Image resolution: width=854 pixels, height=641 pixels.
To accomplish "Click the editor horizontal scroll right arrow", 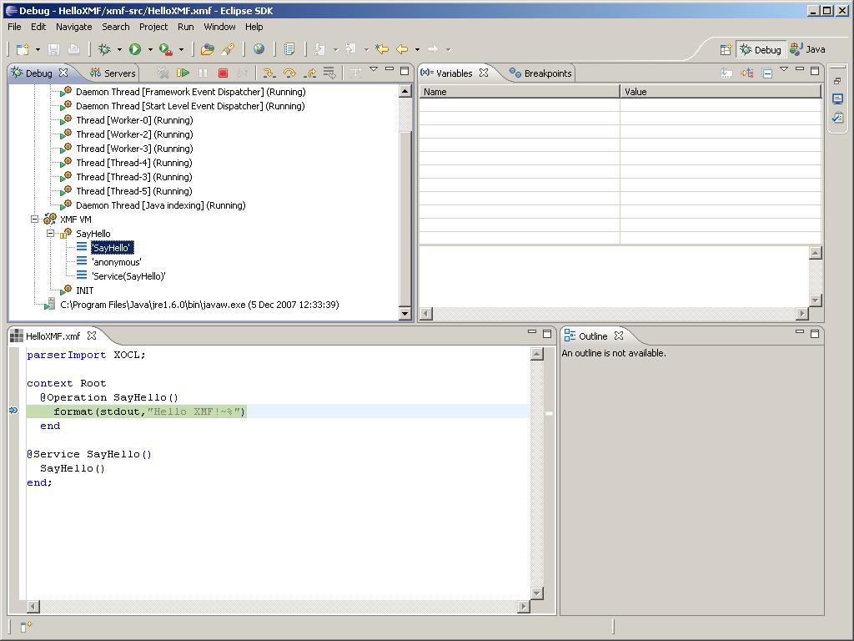I will point(524,606).
